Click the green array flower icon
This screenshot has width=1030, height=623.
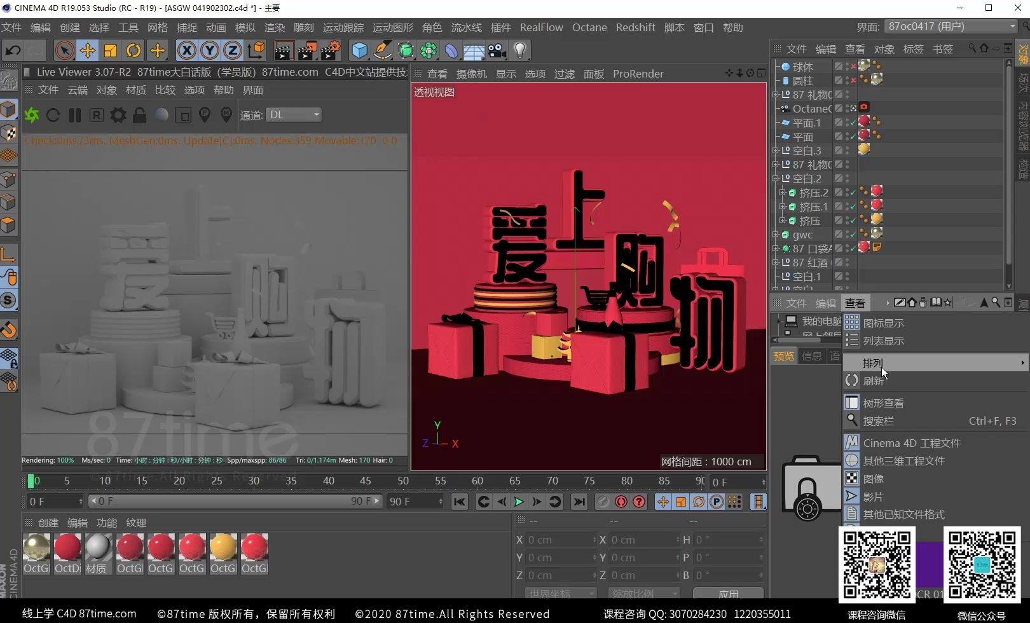click(x=429, y=50)
